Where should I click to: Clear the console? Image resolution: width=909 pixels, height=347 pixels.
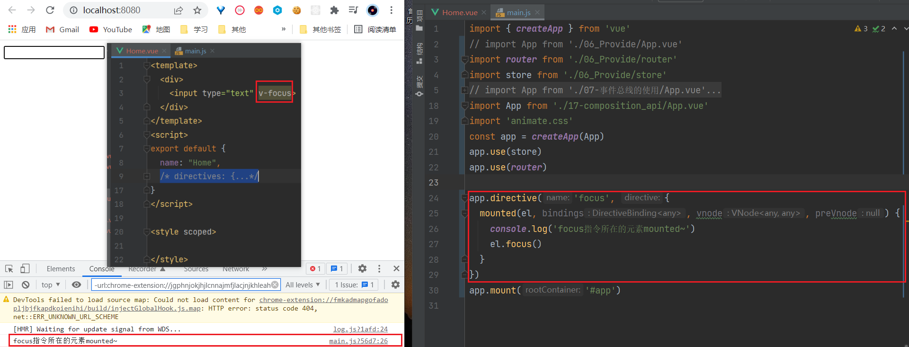point(26,285)
